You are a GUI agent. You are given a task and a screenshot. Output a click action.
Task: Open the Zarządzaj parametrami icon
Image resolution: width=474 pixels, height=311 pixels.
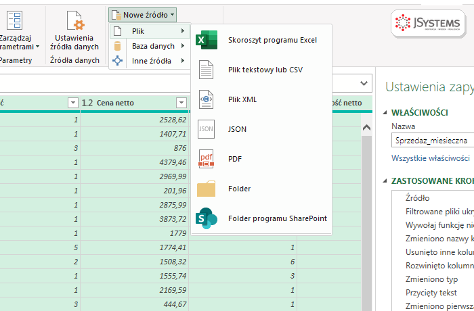[x=14, y=20]
